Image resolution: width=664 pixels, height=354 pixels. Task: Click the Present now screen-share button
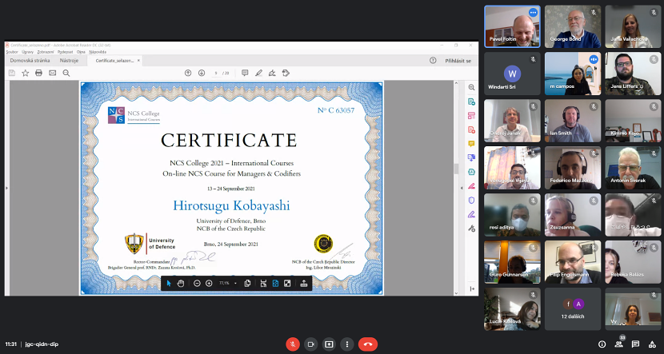point(329,344)
